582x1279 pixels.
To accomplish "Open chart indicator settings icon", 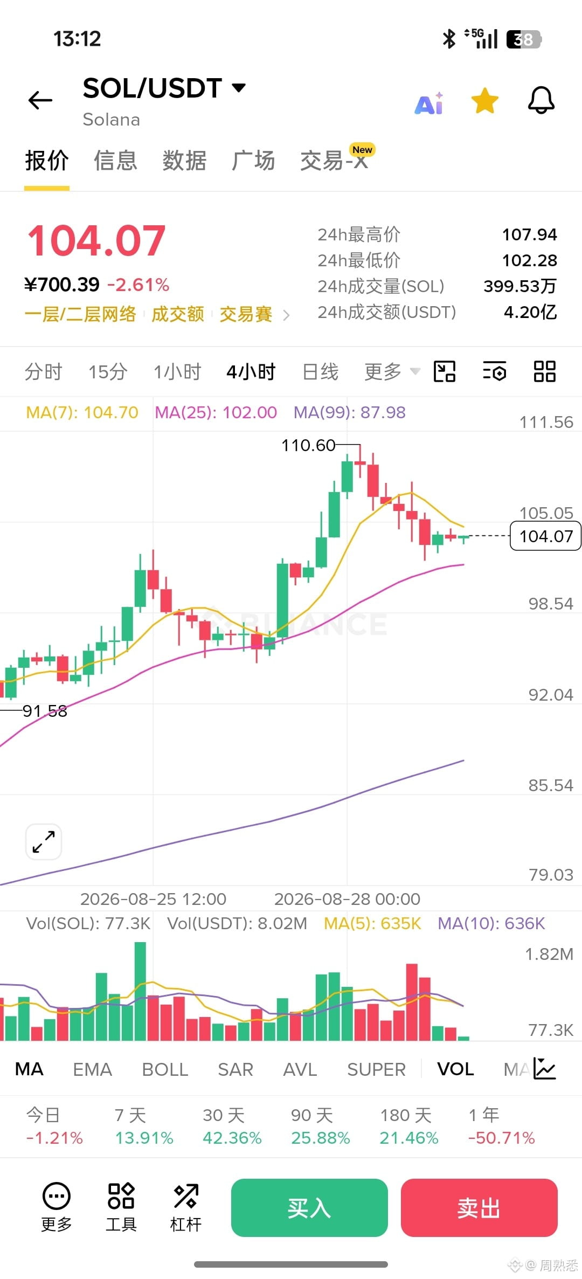I will (494, 371).
